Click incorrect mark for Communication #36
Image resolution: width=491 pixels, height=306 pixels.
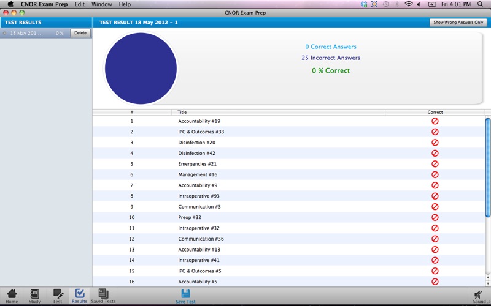pyautogui.click(x=435, y=239)
